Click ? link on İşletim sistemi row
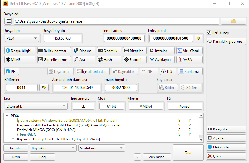This screenshot has width=249, height=163. [x=190, y=121]
